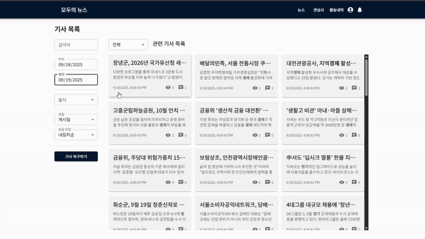Screen dimensions: 425x239
Task: Open the 관심사 navigation menu item
Action: 319,10
